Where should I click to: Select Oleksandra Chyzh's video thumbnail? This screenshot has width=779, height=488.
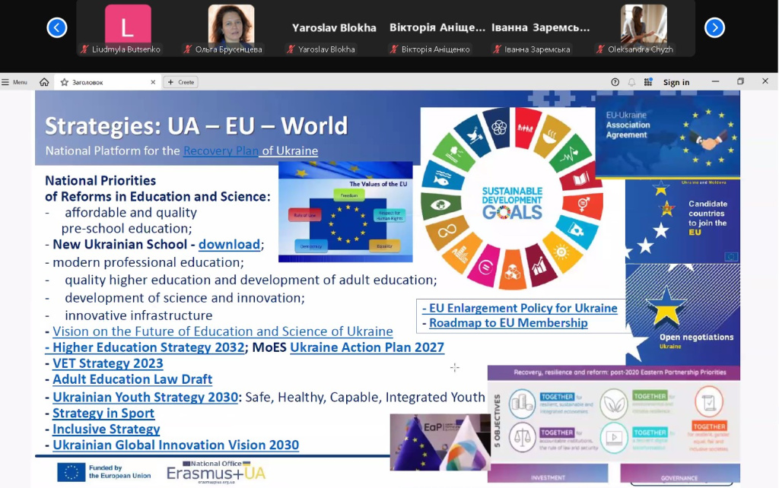[x=644, y=24]
